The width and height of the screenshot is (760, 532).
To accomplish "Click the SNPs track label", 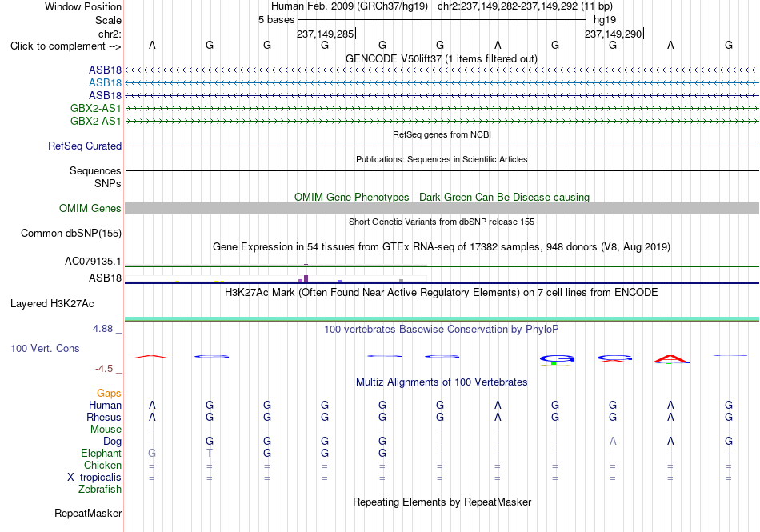I will click(108, 184).
